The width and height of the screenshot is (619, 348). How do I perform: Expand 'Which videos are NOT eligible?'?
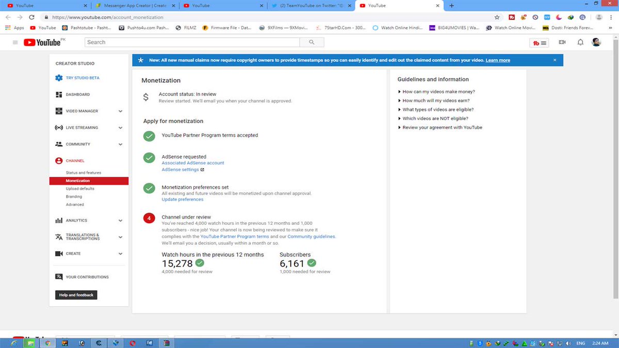point(433,119)
